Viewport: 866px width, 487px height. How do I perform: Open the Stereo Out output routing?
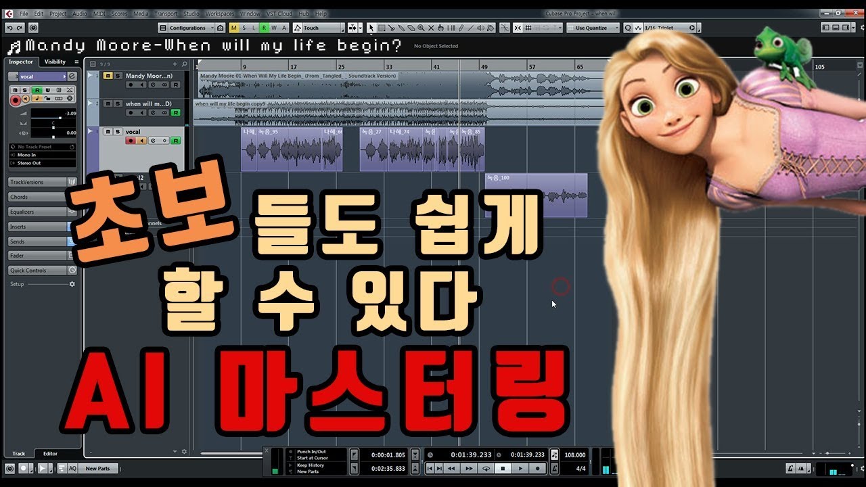click(42, 163)
